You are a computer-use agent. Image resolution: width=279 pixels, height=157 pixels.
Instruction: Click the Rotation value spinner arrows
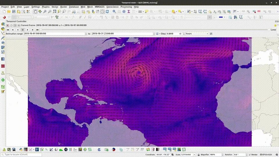(x=247, y=155)
